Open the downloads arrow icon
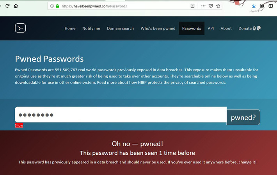This screenshot has height=175, width=277. pos(254,6)
